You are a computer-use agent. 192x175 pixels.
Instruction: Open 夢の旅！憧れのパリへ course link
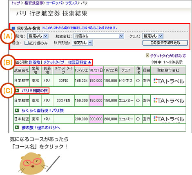click(41, 128)
